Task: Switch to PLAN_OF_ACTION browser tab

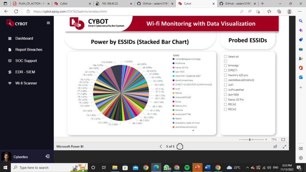Action: click(x=31, y=3)
